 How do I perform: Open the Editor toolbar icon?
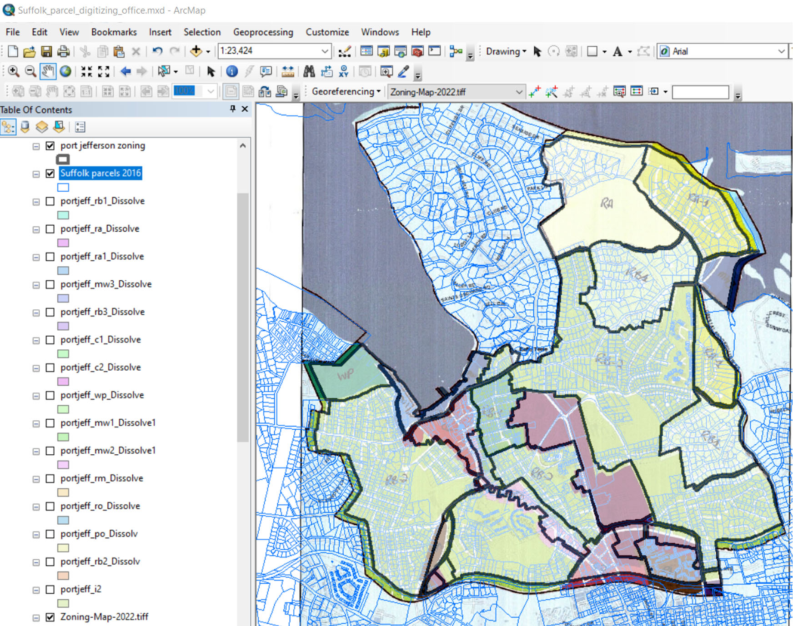pos(345,51)
